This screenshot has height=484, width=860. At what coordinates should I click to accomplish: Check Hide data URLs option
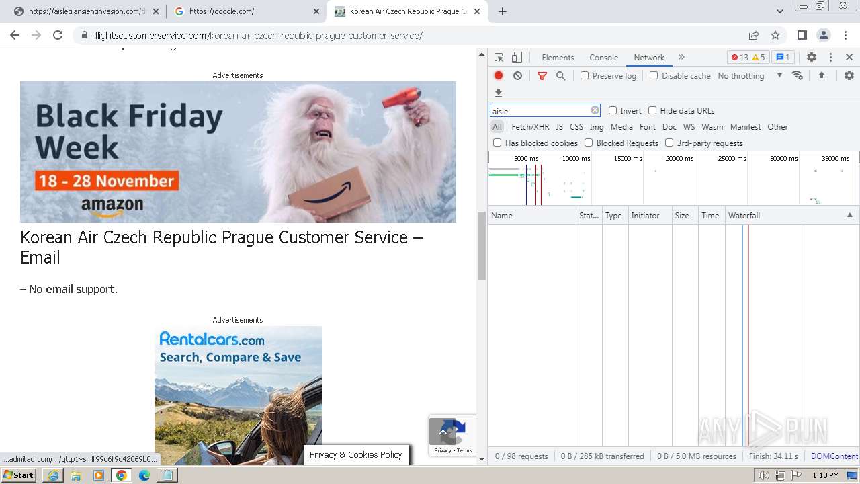tap(652, 110)
